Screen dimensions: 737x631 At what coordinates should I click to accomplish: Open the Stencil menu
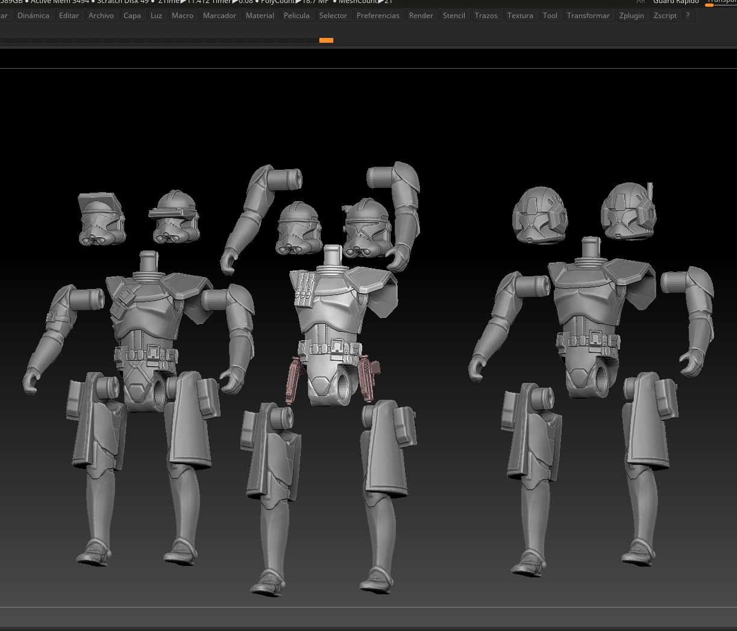[x=454, y=15]
